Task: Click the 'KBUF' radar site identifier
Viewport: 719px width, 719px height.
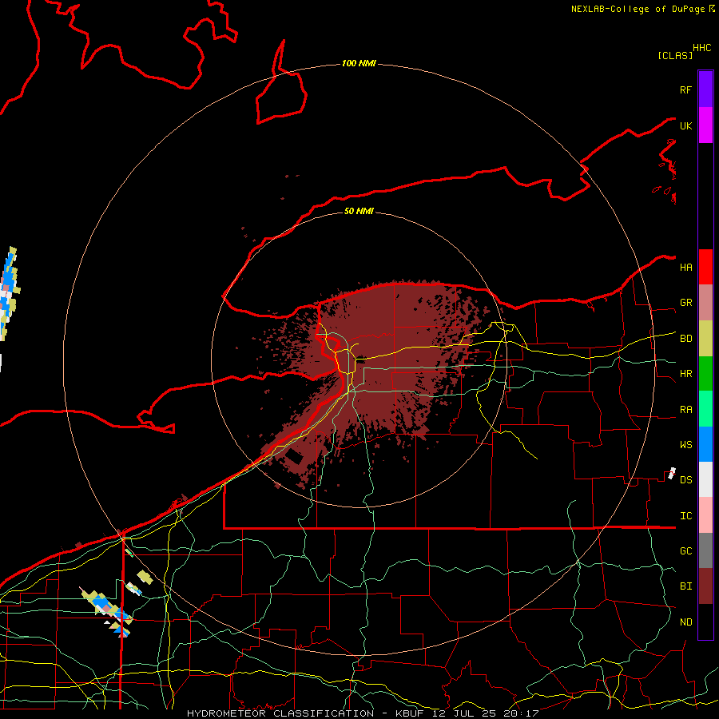Action: (409, 713)
